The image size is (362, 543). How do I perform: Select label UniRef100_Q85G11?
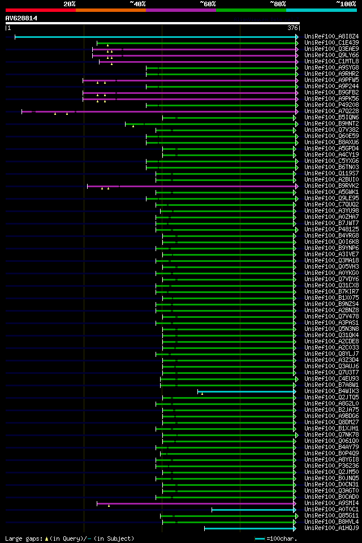[x=331, y=516]
